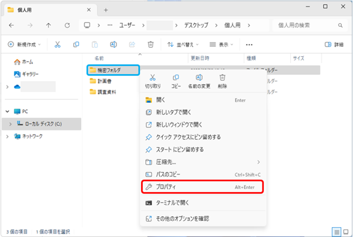Switch to large icons view in status bar
This screenshot has height=237, width=353.
(x=346, y=231)
